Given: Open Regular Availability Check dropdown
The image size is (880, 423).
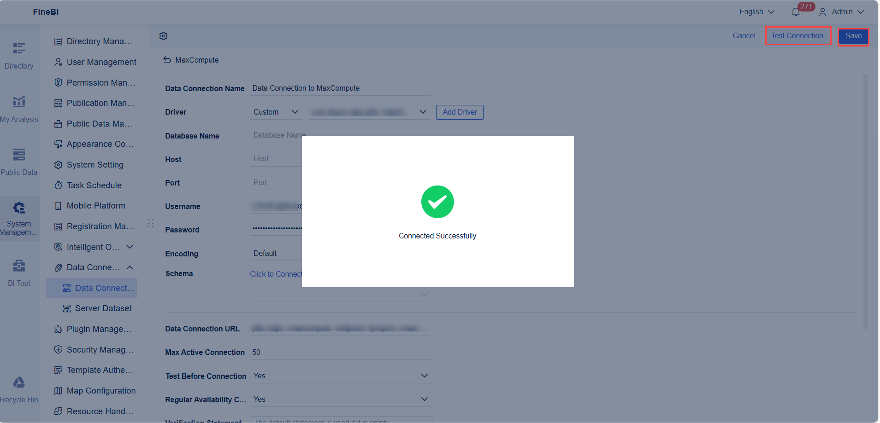Looking at the screenshot, I should [x=340, y=399].
